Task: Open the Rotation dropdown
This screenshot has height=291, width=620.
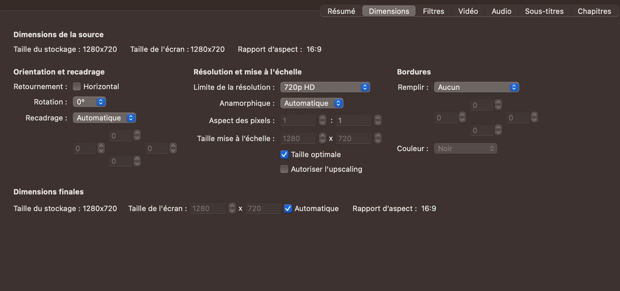Action: [89, 102]
